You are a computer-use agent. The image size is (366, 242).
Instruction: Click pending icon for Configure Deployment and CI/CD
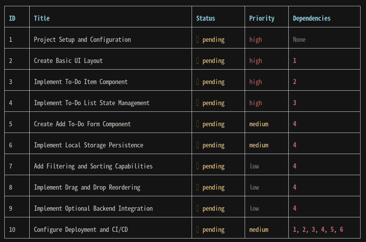coord(198,229)
